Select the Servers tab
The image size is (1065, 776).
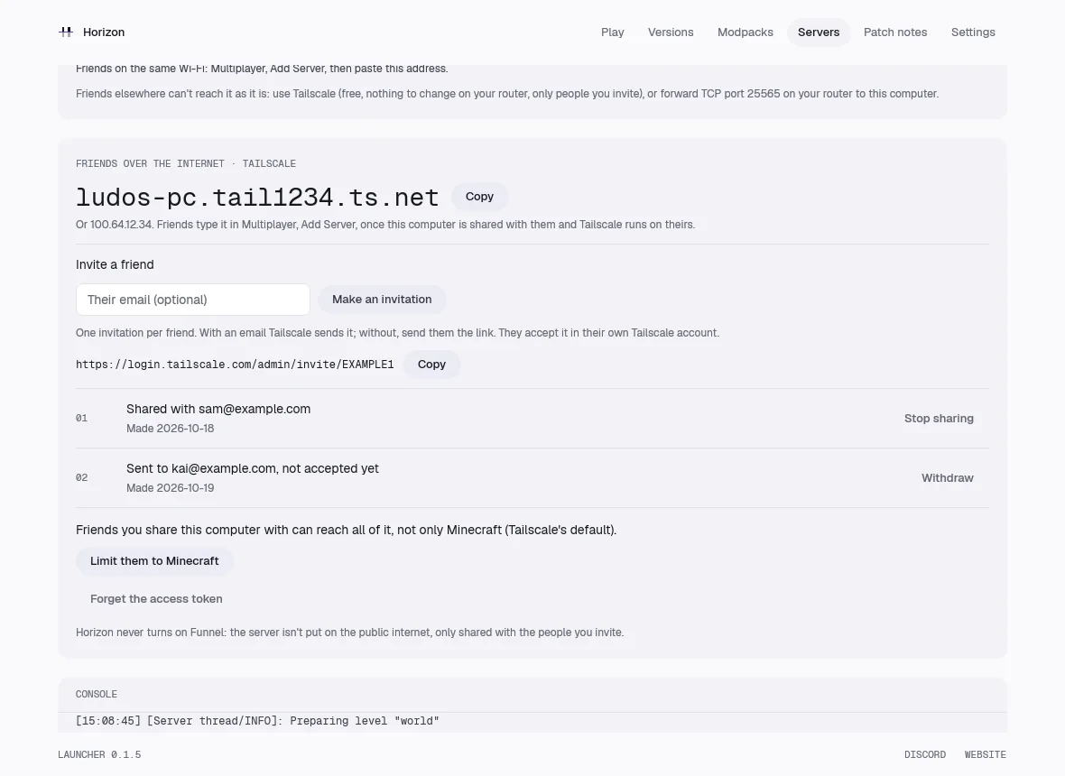pyautogui.click(x=819, y=32)
